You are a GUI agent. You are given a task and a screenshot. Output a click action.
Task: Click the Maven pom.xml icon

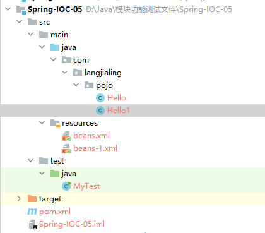point(32,212)
